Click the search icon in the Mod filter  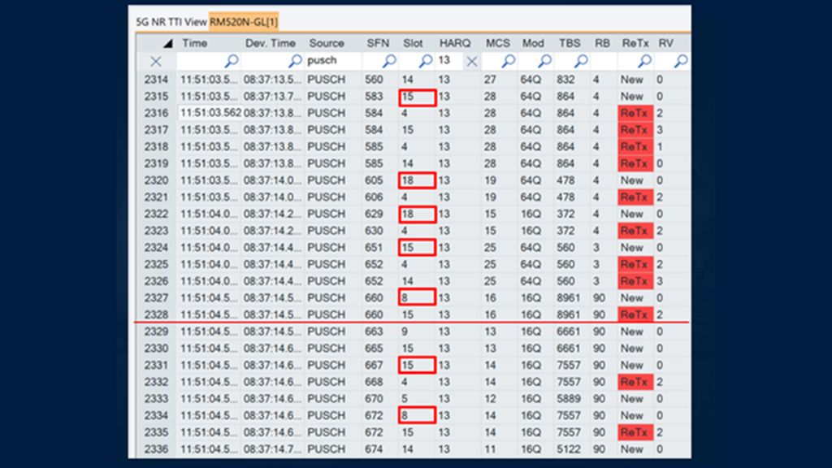pyautogui.click(x=545, y=61)
